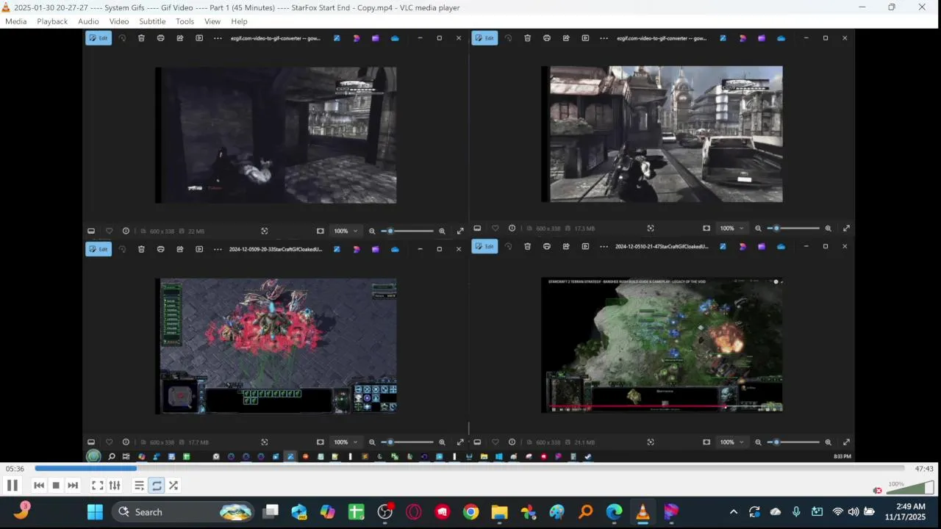Open the Video menu

119,21
